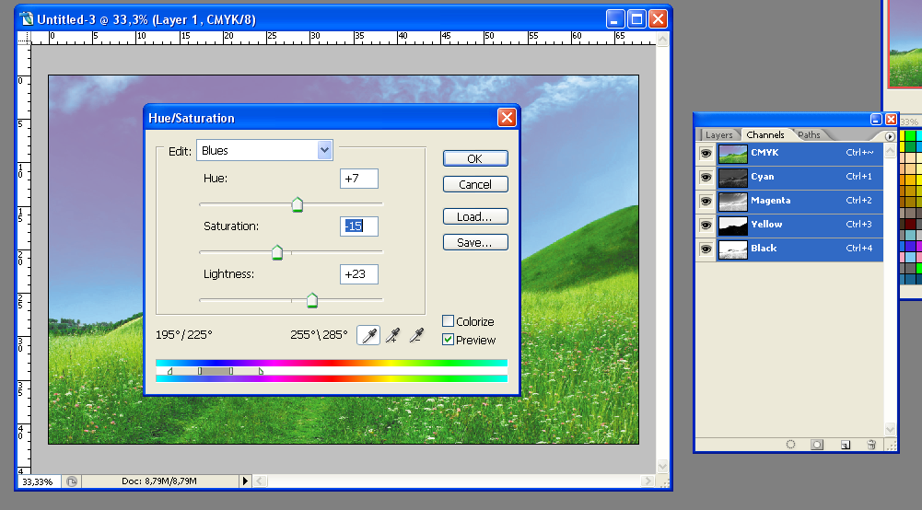Close the Channels palette window
The width and height of the screenshot is (922, 510).
click(x=891, y=120)
